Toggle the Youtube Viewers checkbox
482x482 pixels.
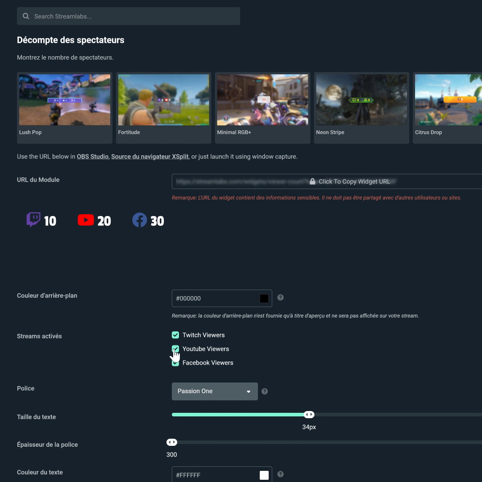tap(175, 349)
